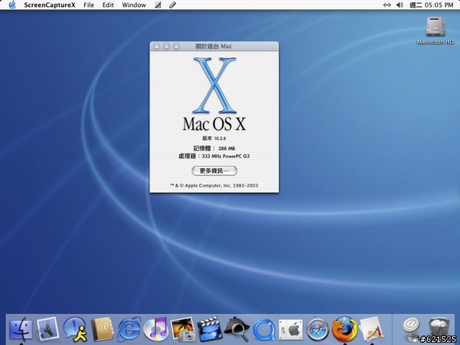Open the network connection status menu icon
This screenshot has height=345, width=460.
(x=387, y=5)
